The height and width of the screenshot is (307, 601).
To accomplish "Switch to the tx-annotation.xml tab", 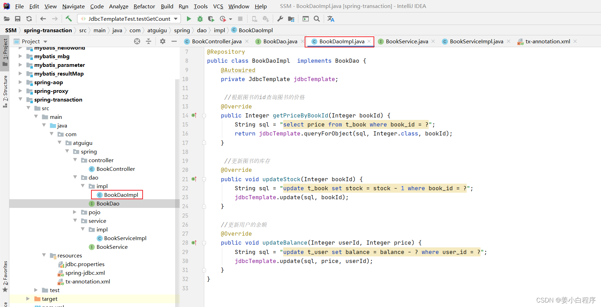I will click(548, 41).
